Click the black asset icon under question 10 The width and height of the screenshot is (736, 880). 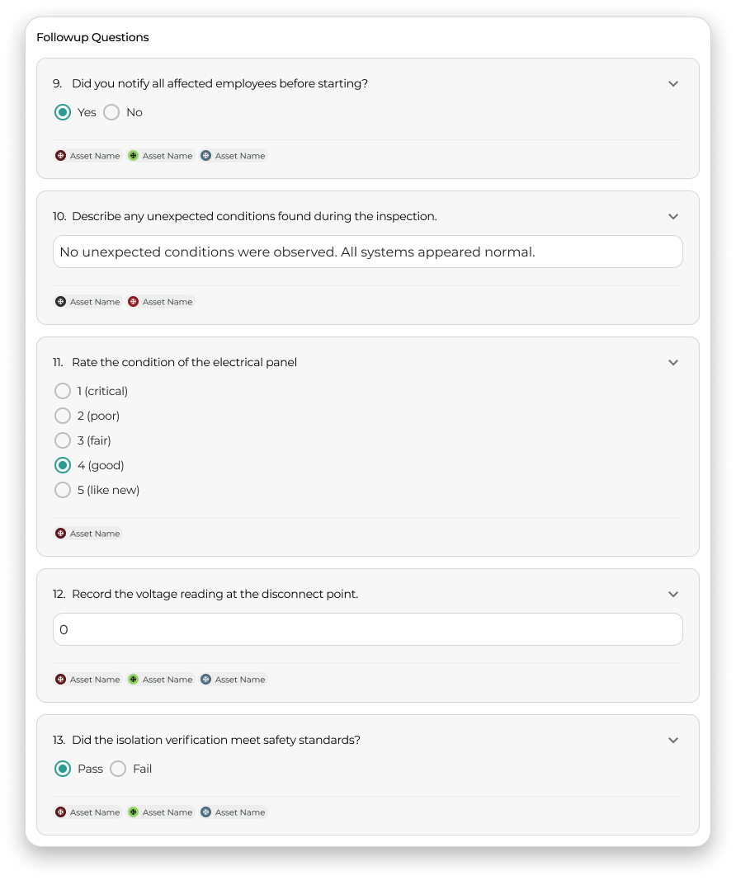click(x=60, y=302)
